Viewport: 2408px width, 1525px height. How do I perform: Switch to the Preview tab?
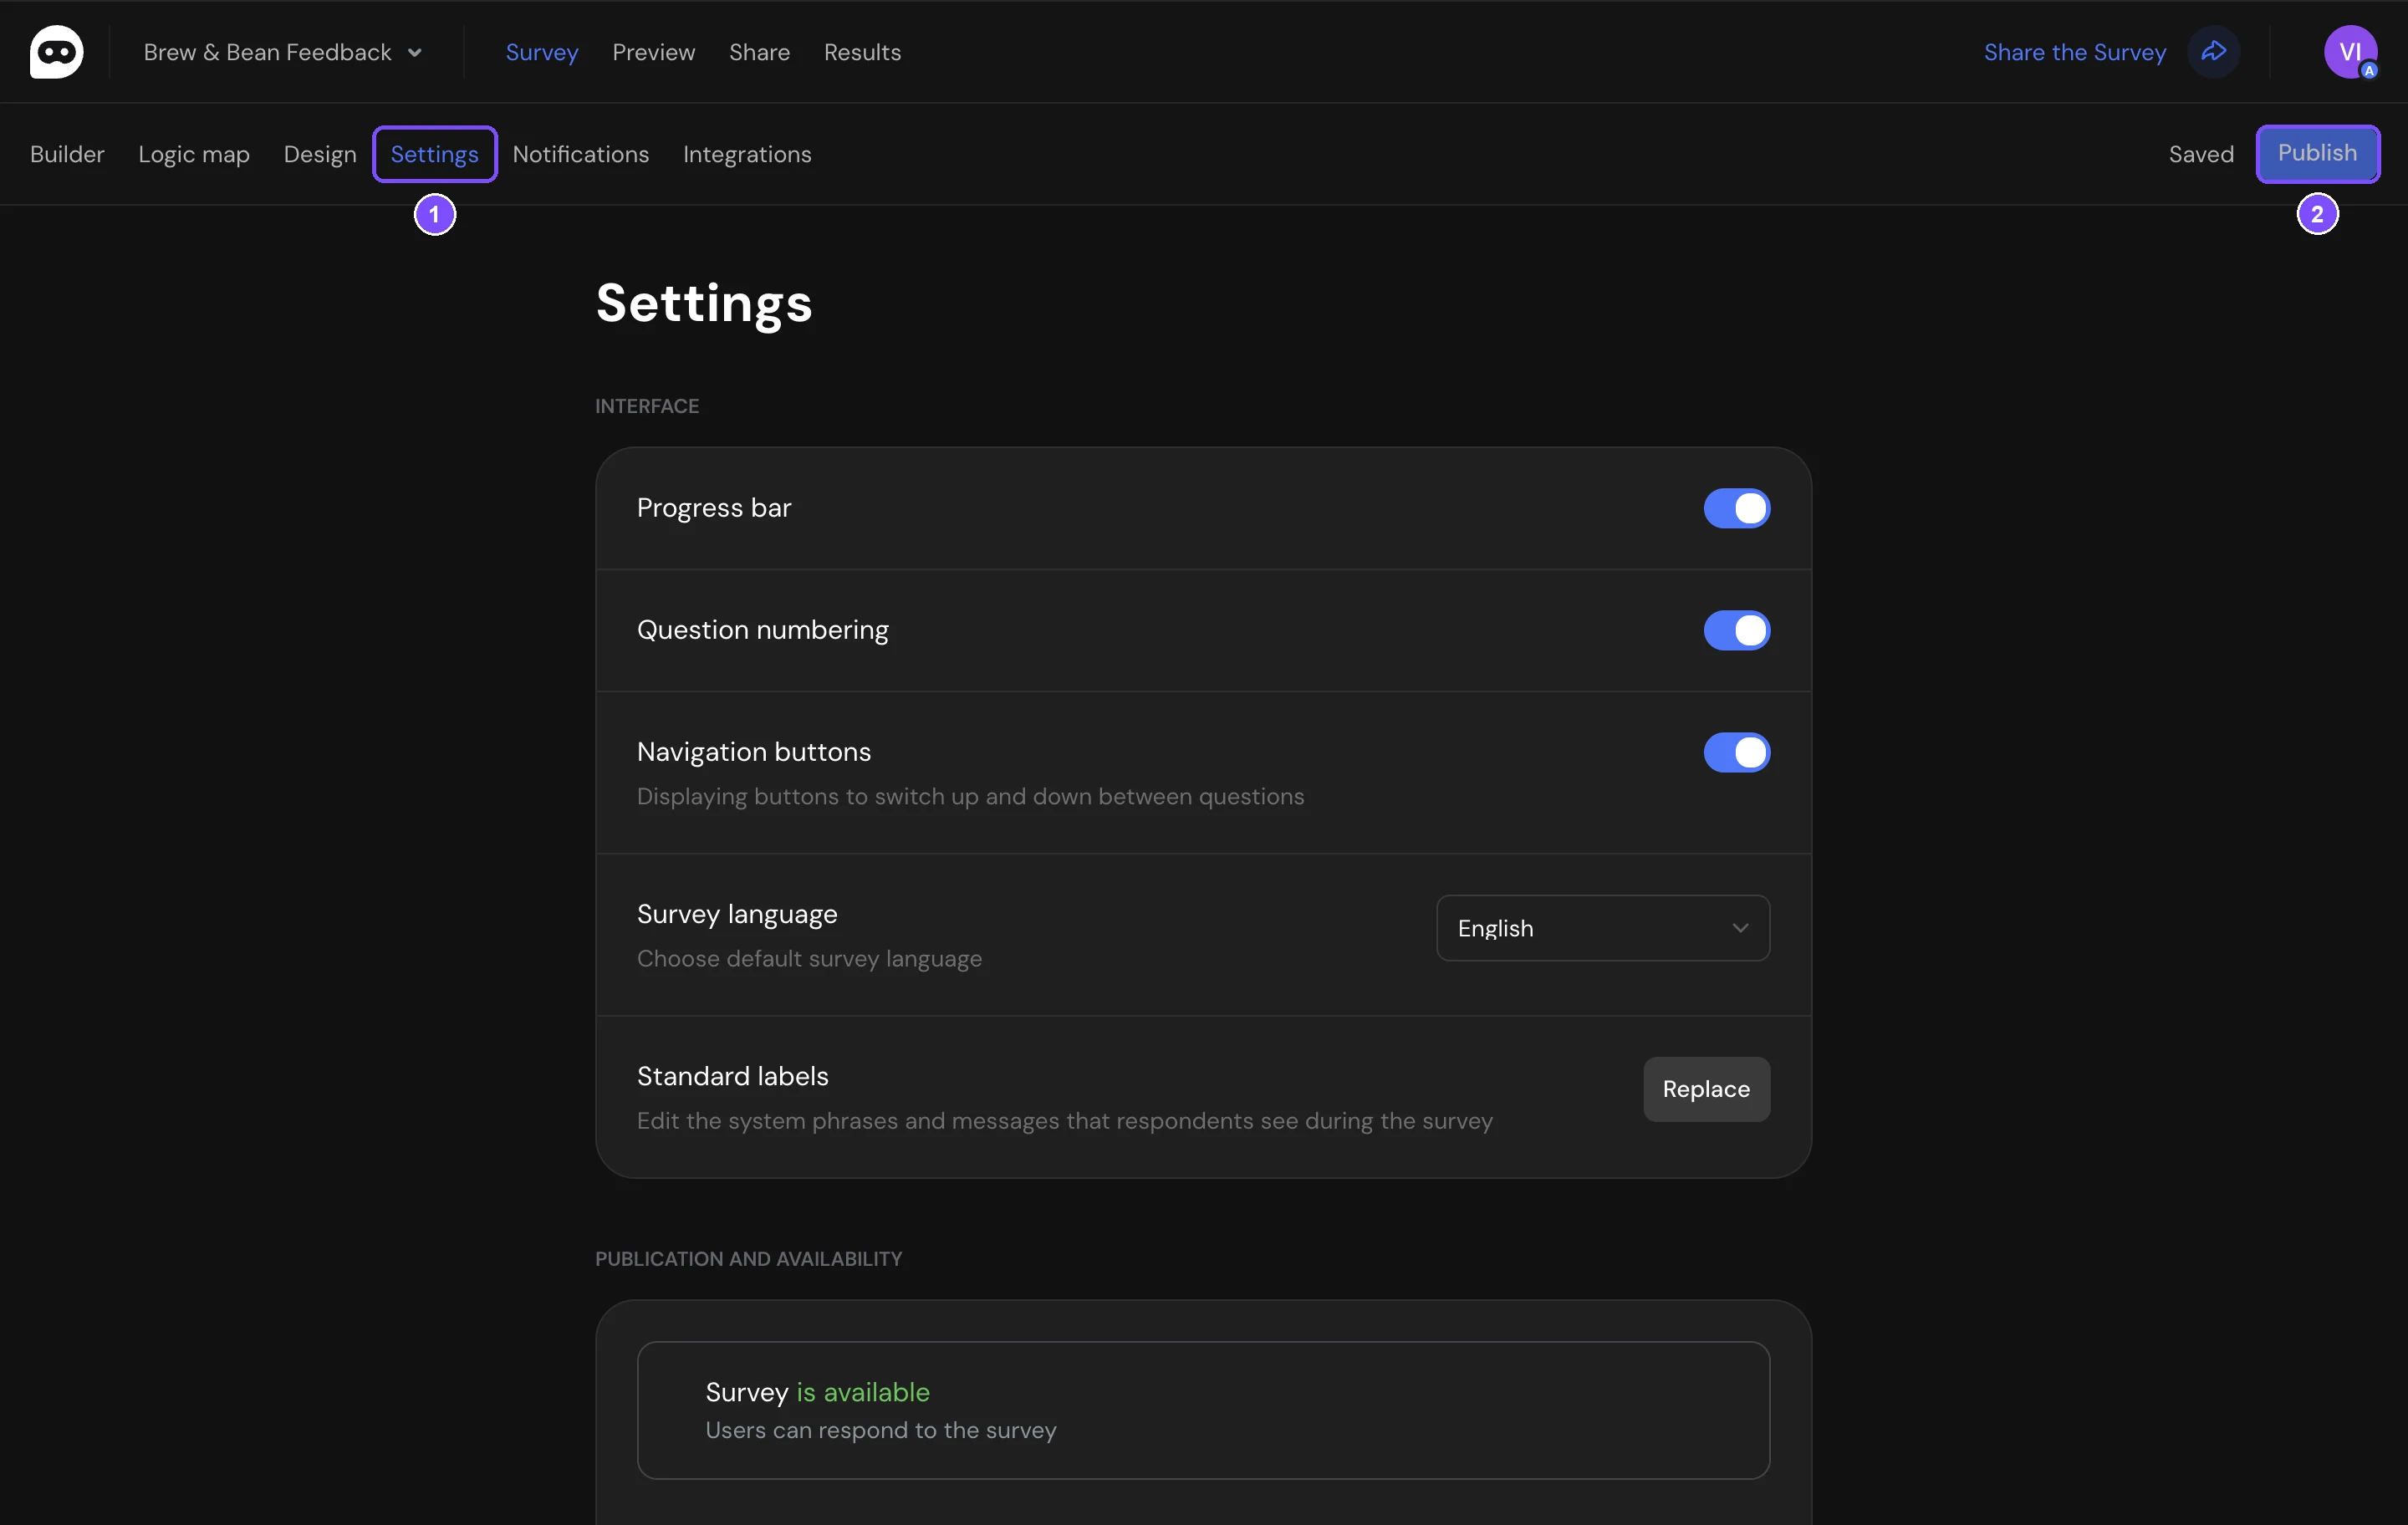(x=653, y=52)
